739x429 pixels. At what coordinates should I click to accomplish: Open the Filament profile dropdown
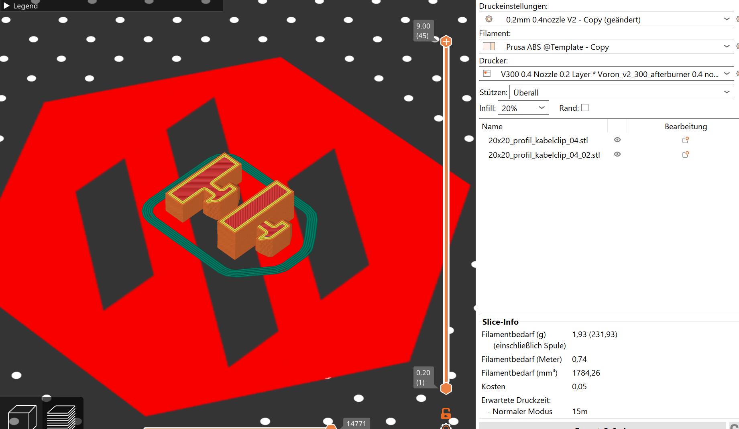606,47
